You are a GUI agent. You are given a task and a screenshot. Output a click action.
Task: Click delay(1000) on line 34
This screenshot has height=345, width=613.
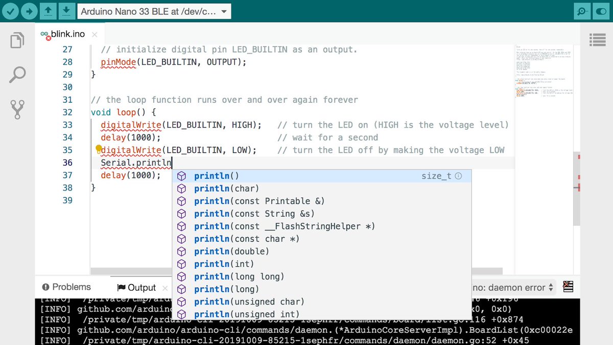(x=131, y=137)
